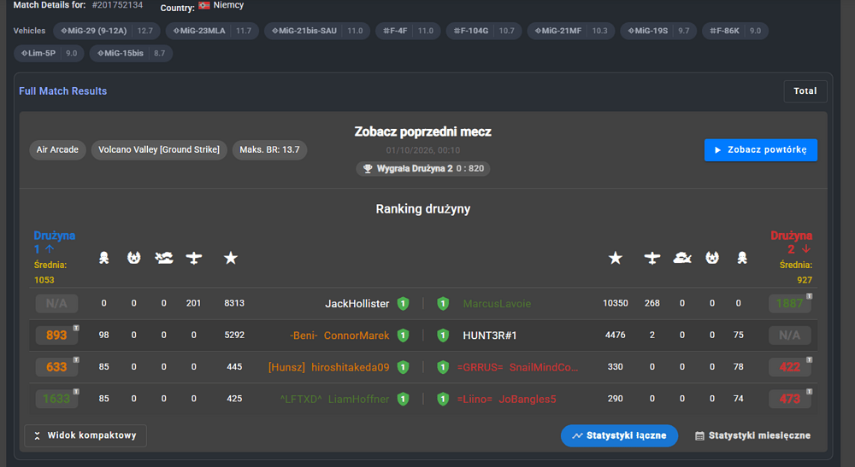Click the shield badge beside JoBangles5
The image size is (855, 467).
(443, 399)
